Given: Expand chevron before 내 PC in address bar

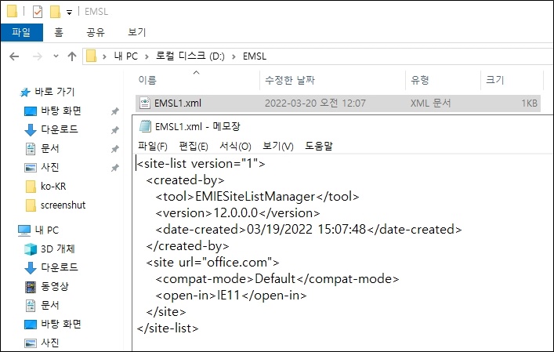Looking at the screenshot, I should pos(104,56).
